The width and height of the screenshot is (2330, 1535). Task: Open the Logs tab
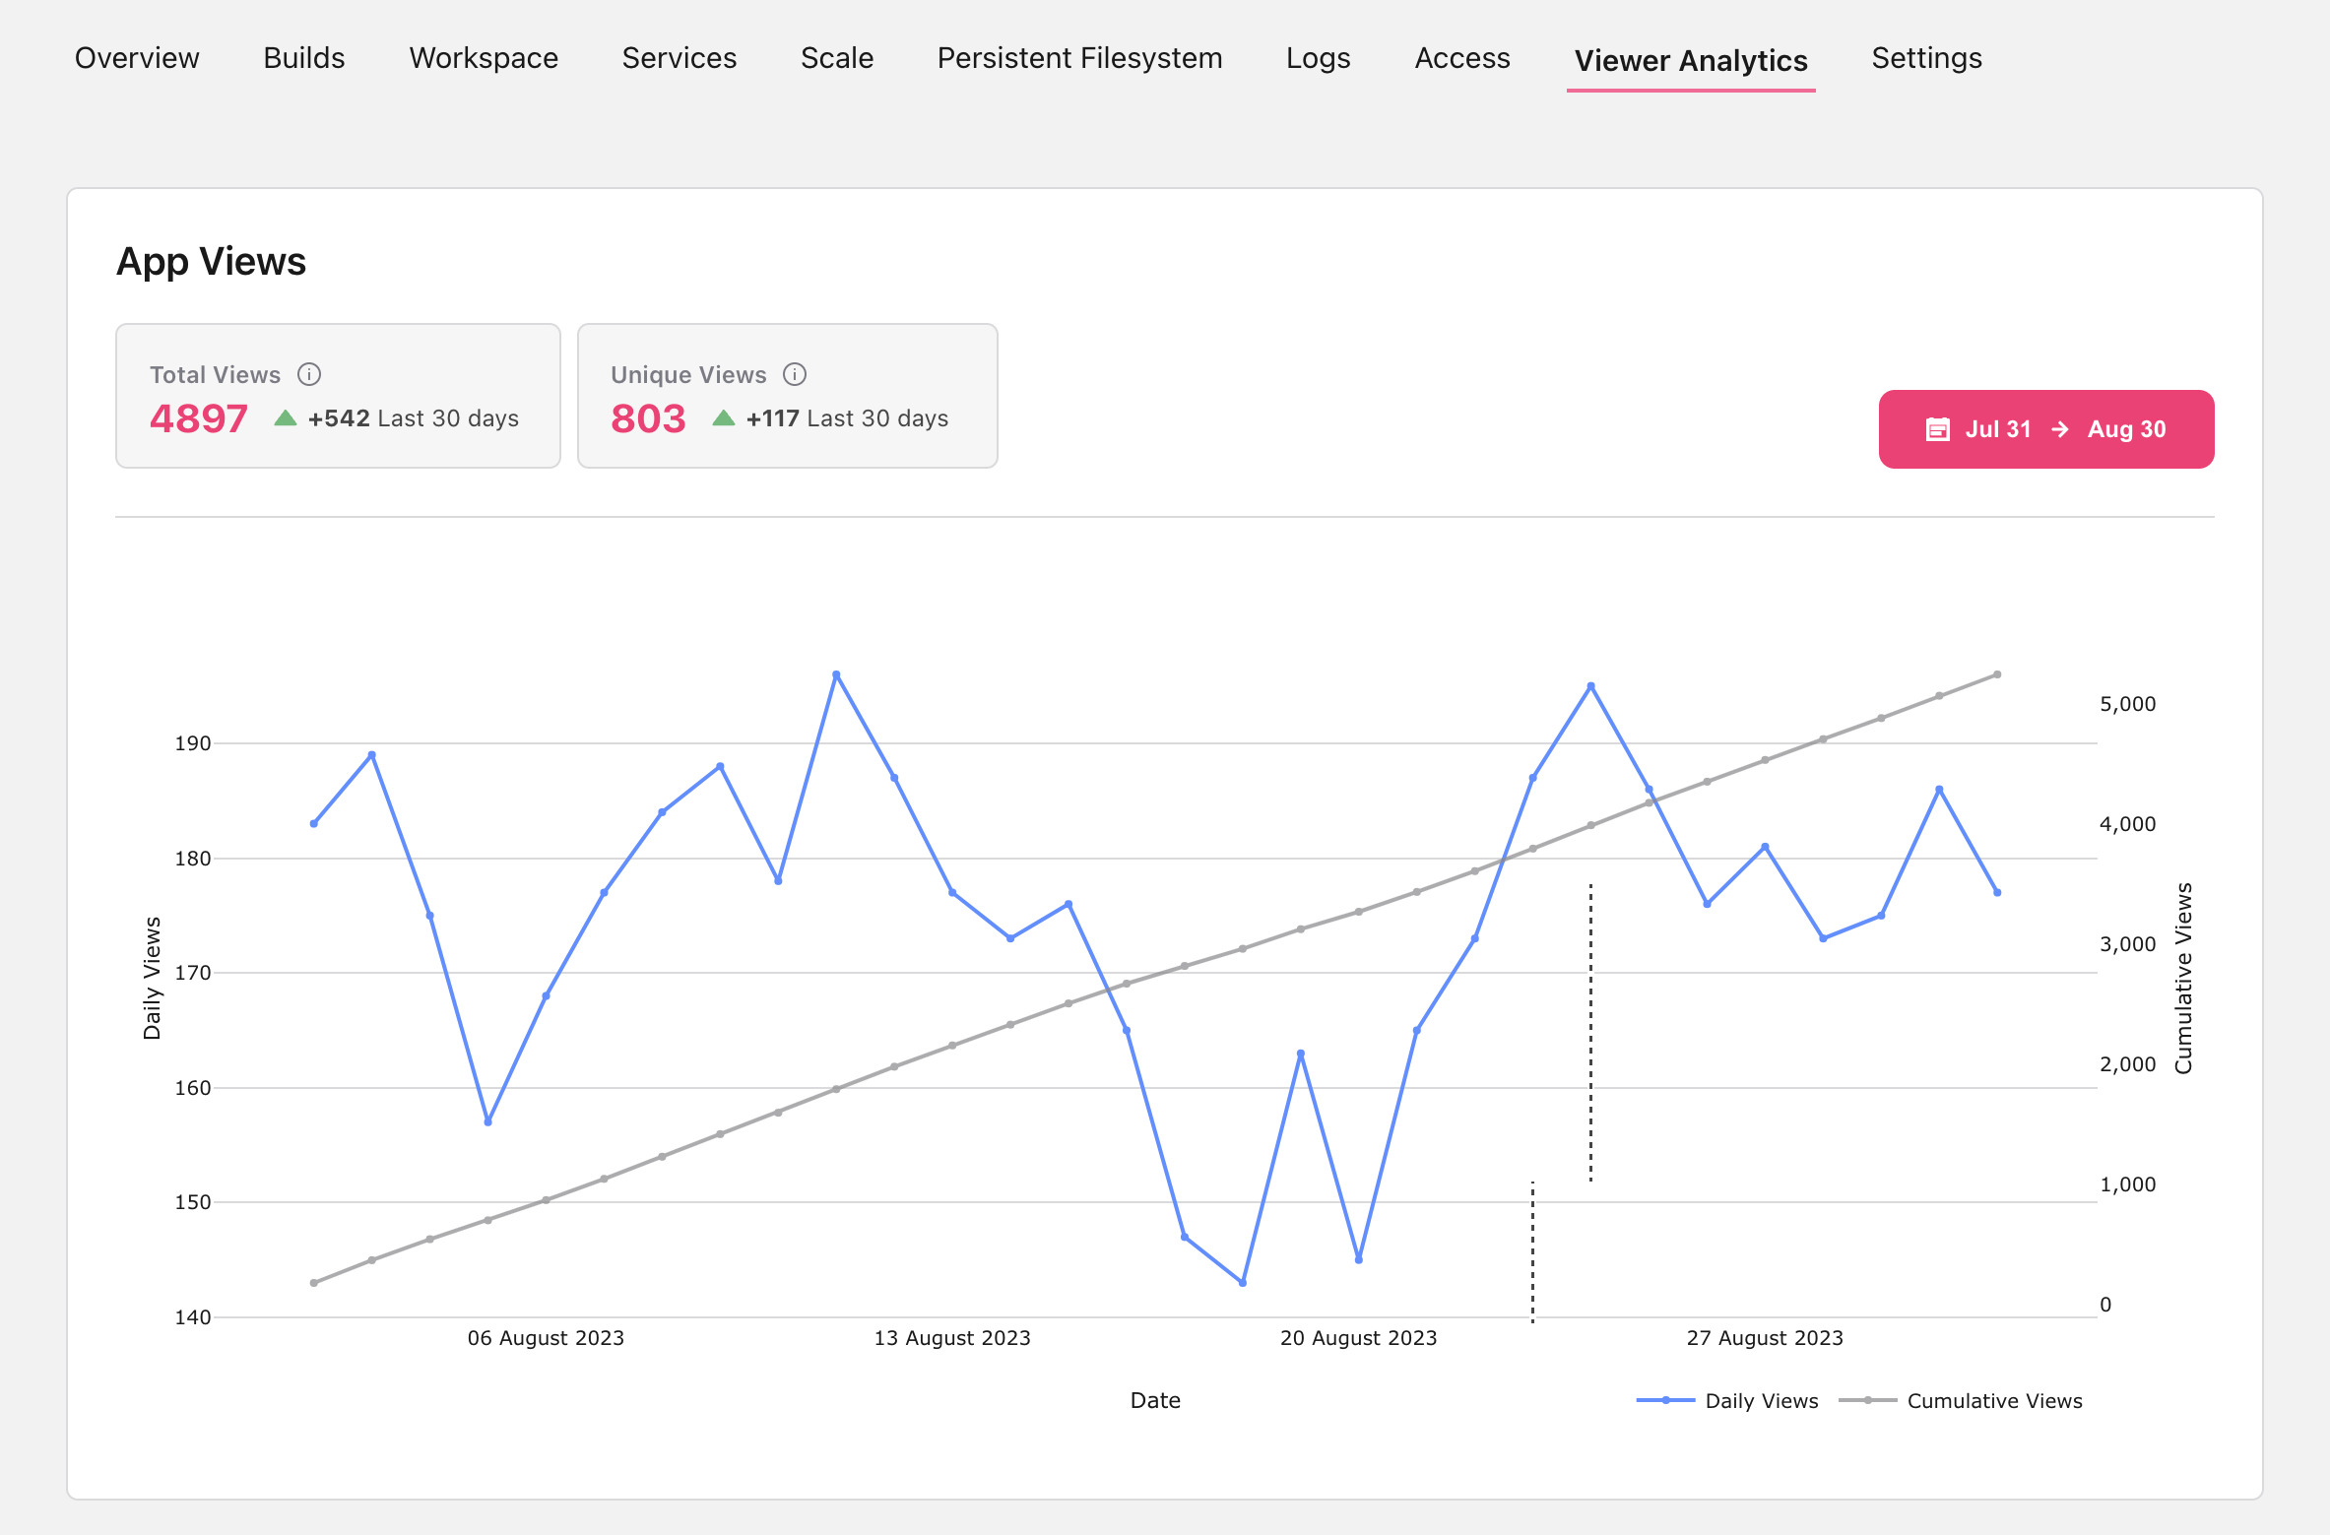(x=1318, y=58)
